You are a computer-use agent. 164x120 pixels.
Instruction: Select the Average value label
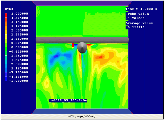[x=139, y=23]
